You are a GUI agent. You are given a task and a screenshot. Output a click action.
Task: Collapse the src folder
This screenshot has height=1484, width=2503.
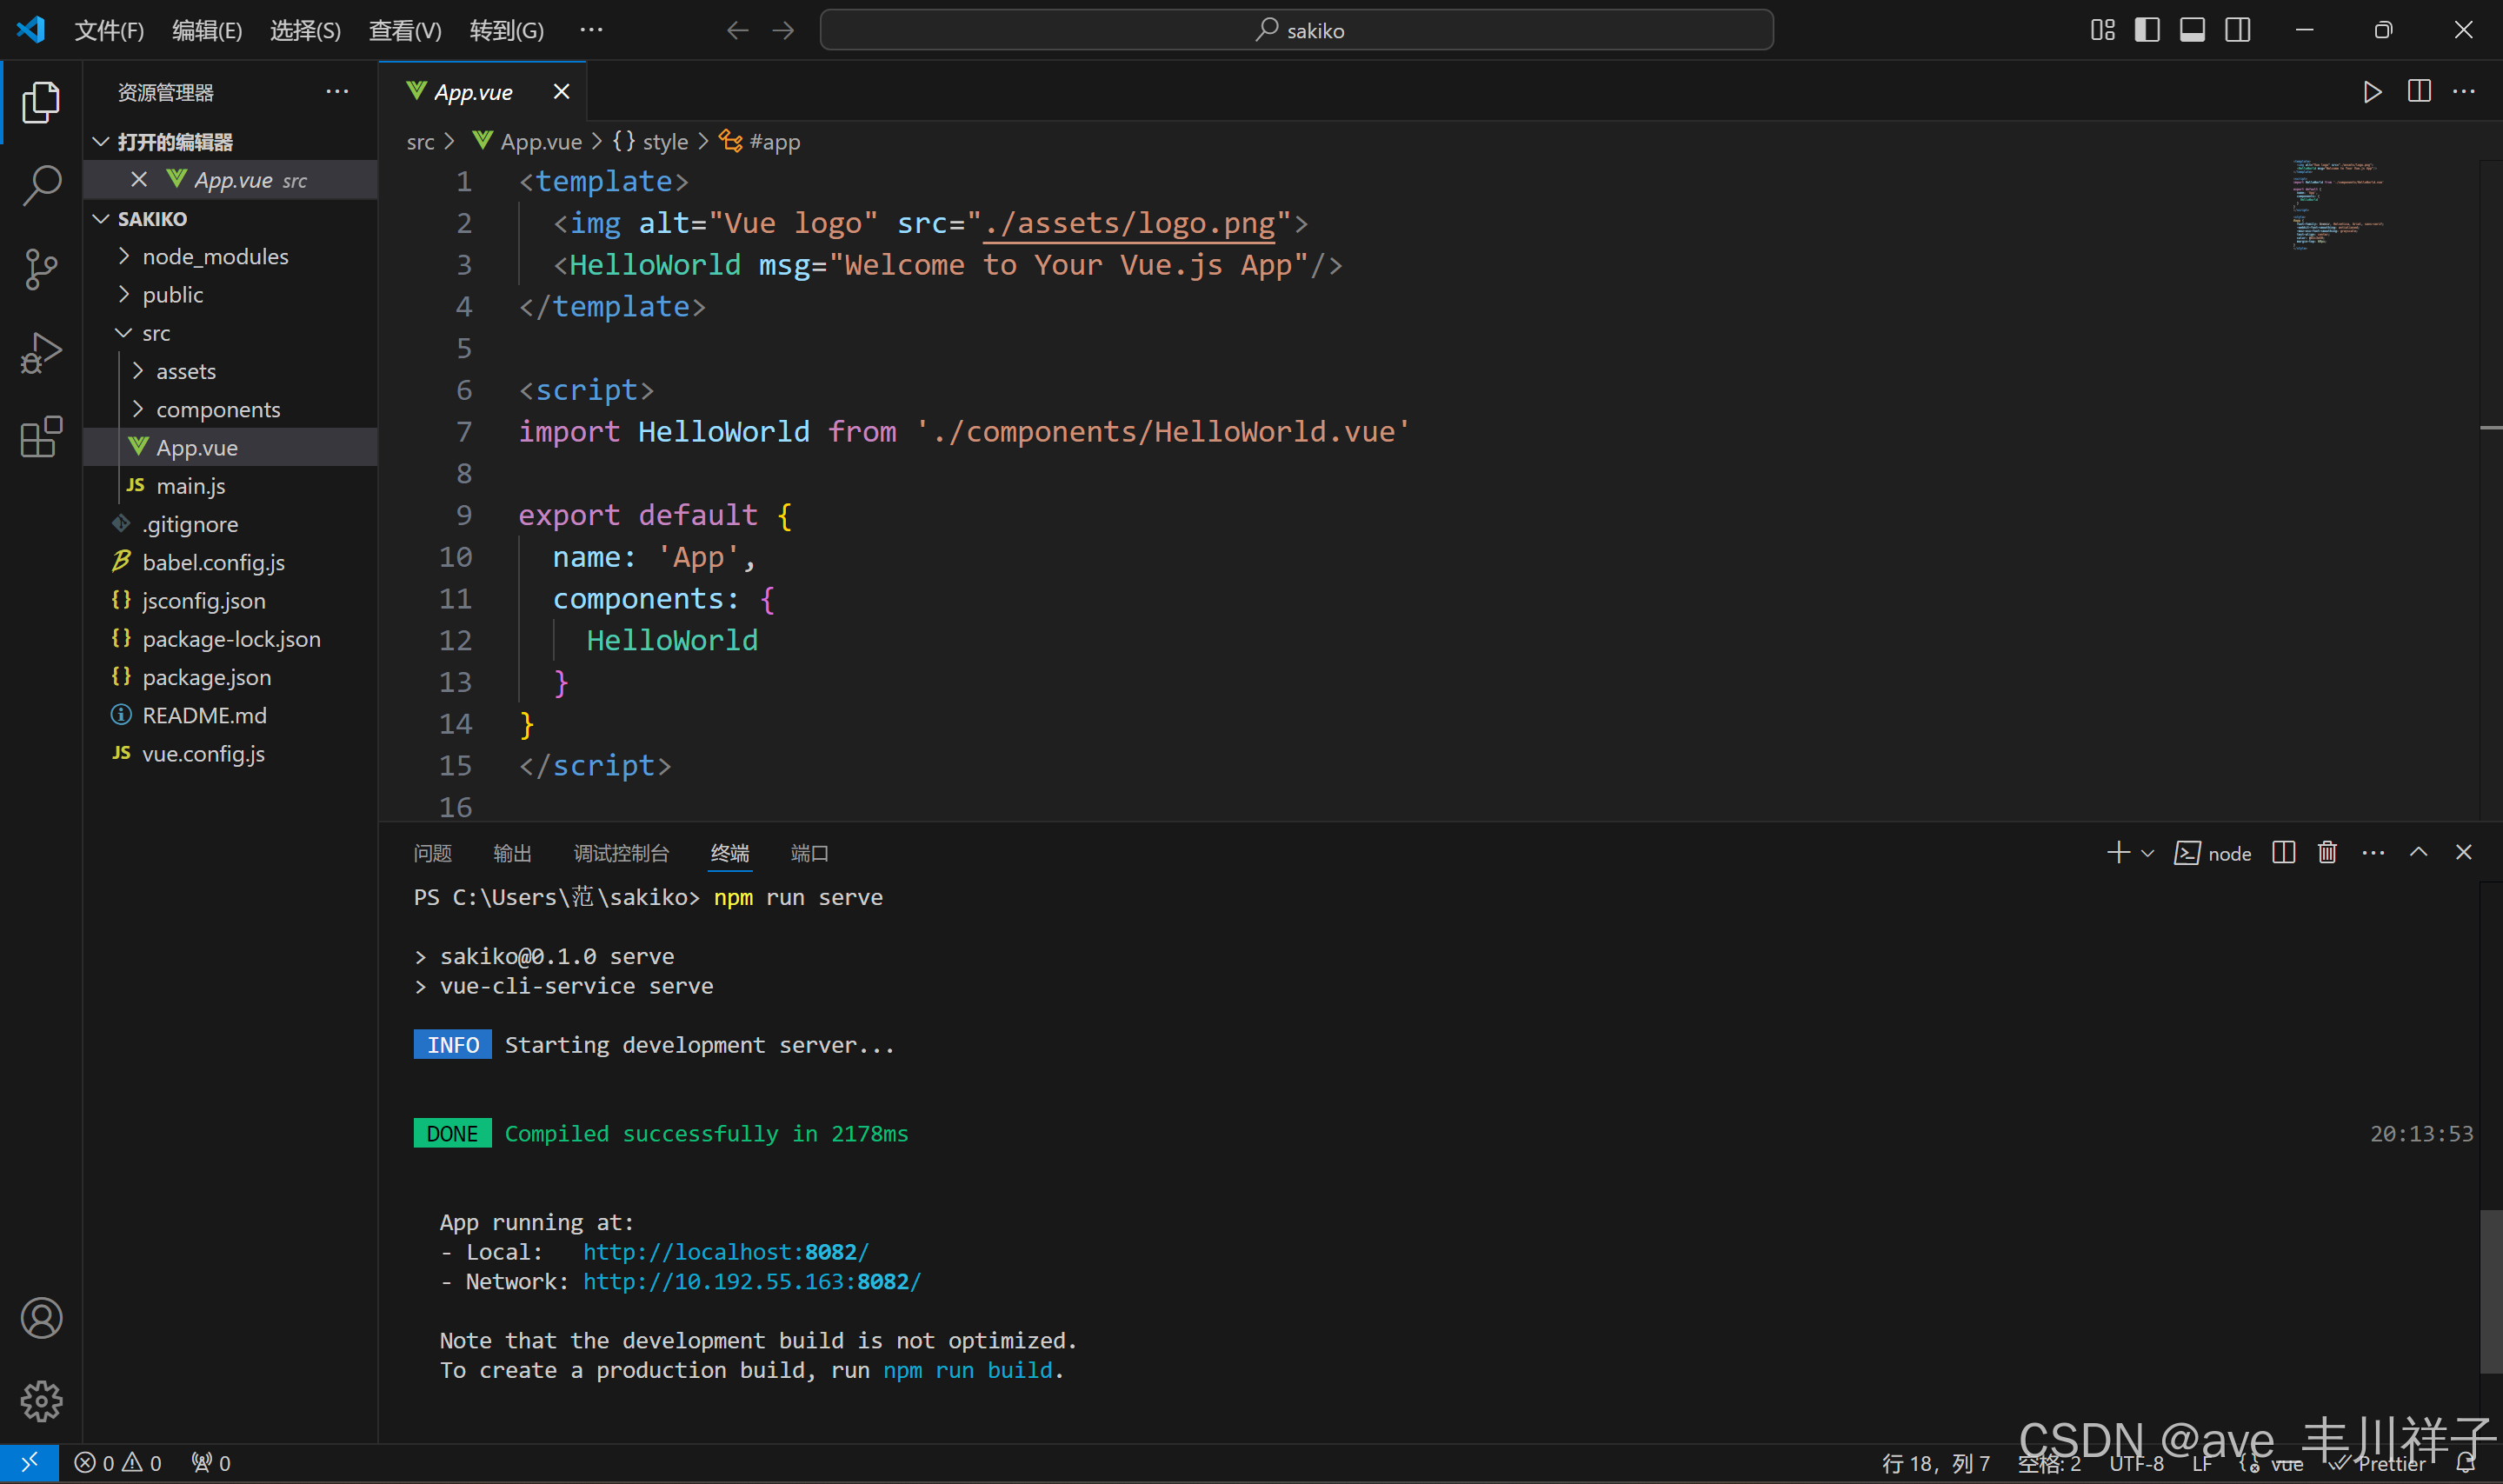point(156,333)
